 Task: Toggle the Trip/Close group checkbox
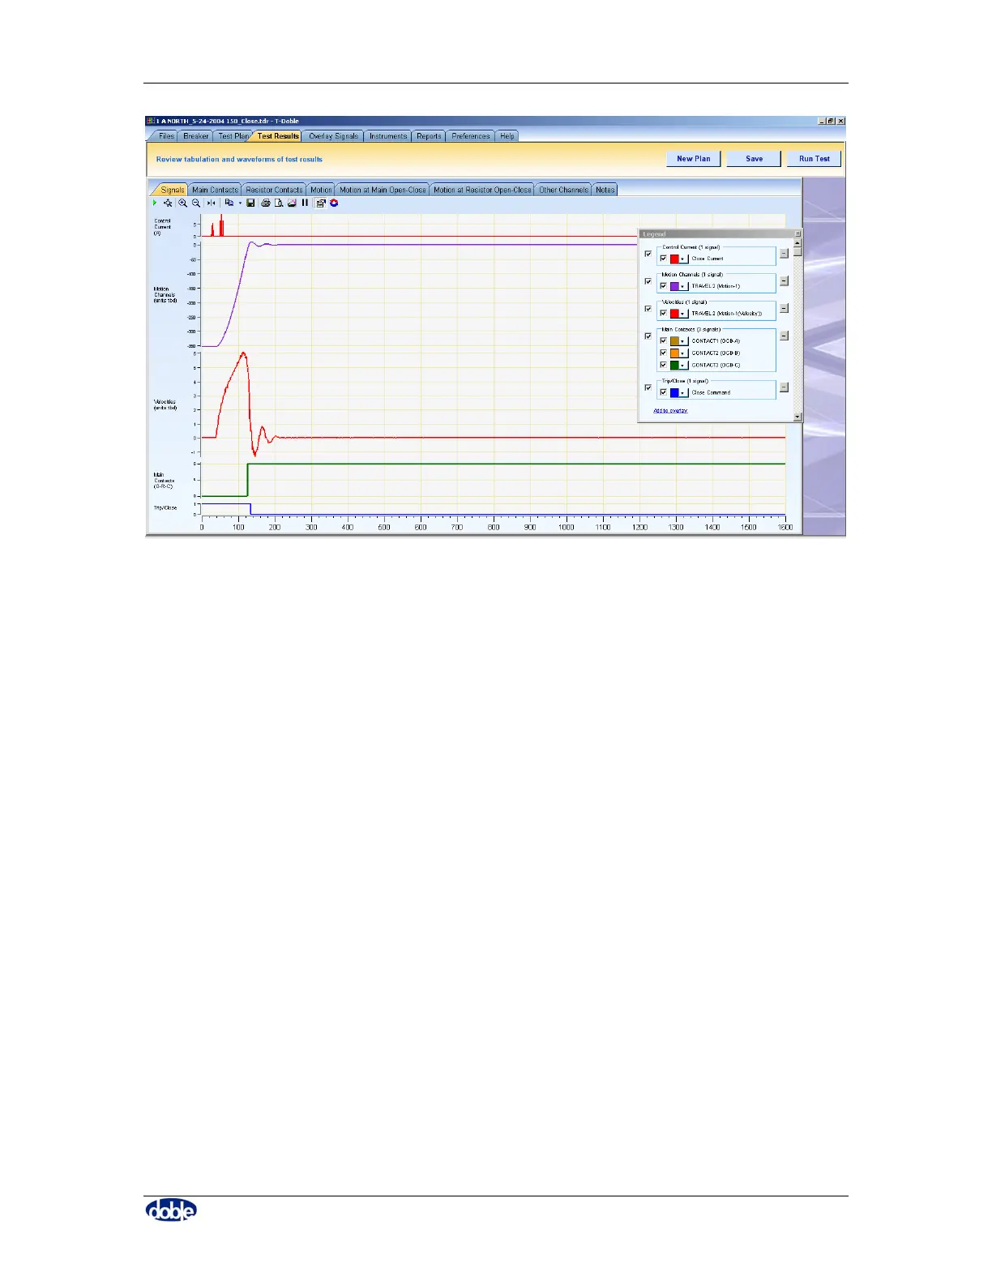648,387
